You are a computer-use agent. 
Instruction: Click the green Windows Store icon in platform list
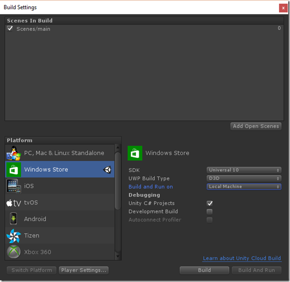[x=14, y=170]
